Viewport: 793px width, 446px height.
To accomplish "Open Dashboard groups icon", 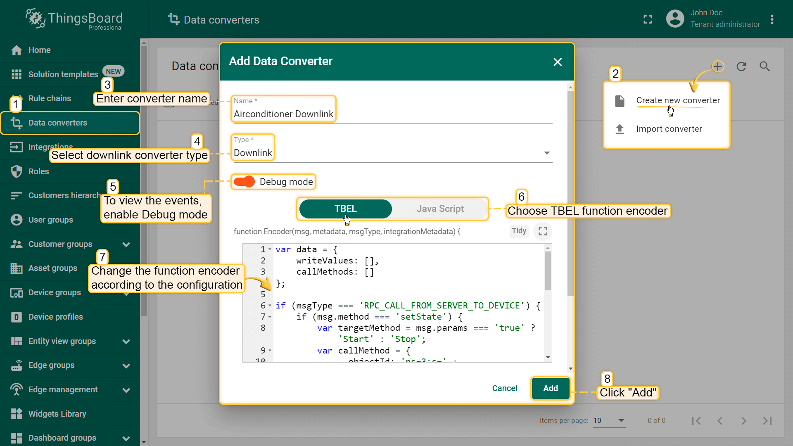I will coord(17,438).
